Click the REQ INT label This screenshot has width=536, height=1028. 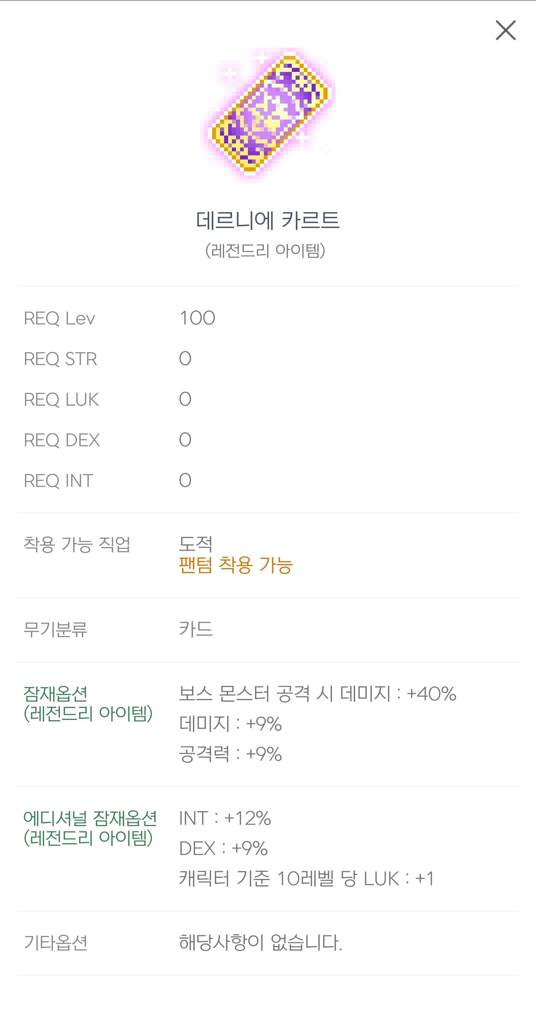[x=58, y=481]
